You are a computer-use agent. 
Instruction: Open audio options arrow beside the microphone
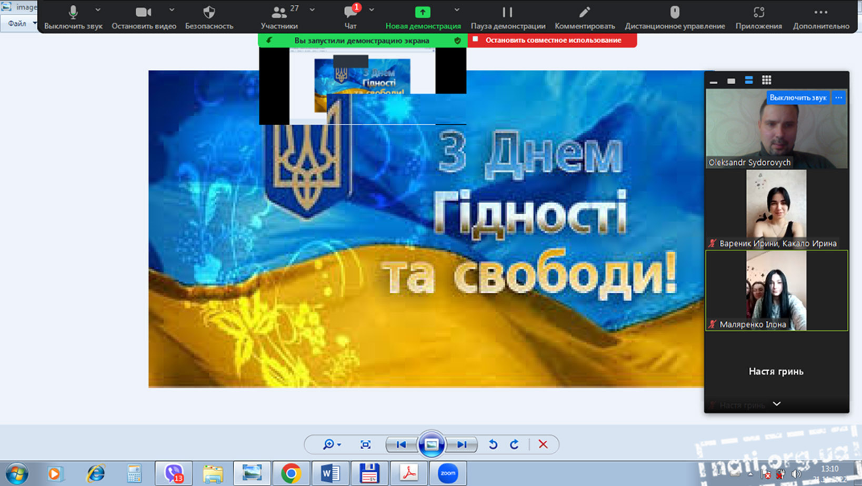click(98, 9)
